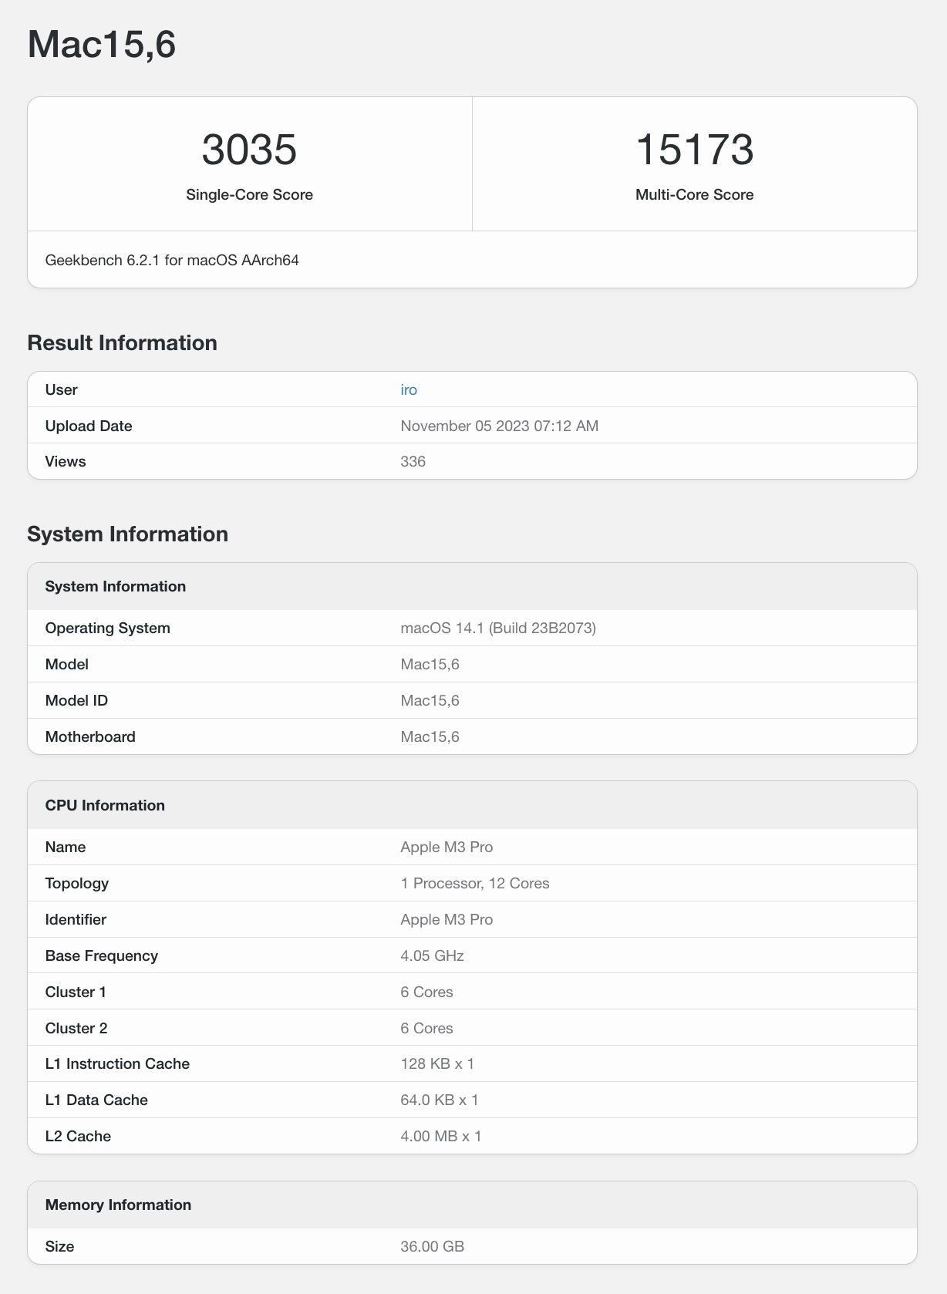This screenshot has width=947, height=1294.
Task: Click the upload date November 05 2023
Action: [x=499, y=426]
